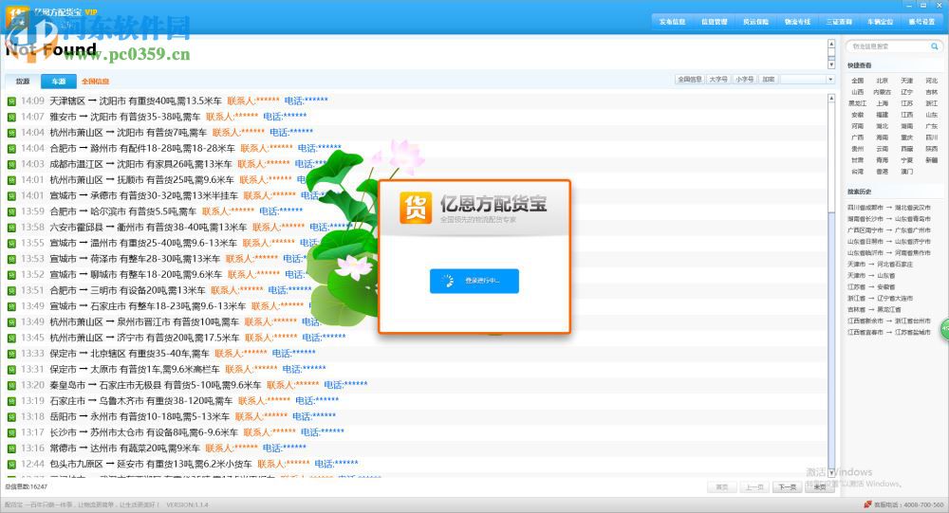Screen dimensions: 949x513
Task: Select 澳门 in quick view regions
Action: [x=906, y=172]
